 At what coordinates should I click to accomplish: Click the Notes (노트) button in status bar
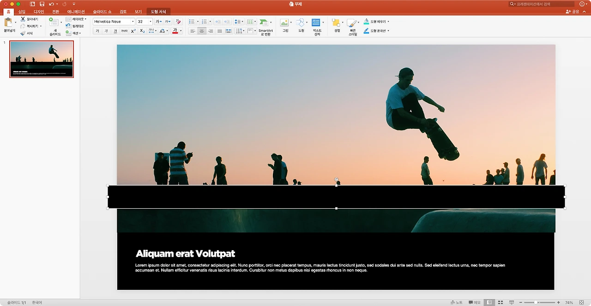tap(456, 302)
